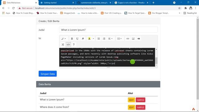Screen dimensions: 199x112
Task: Open the Reading list panel
Action: pyautogui.click(x=190, y=13)
